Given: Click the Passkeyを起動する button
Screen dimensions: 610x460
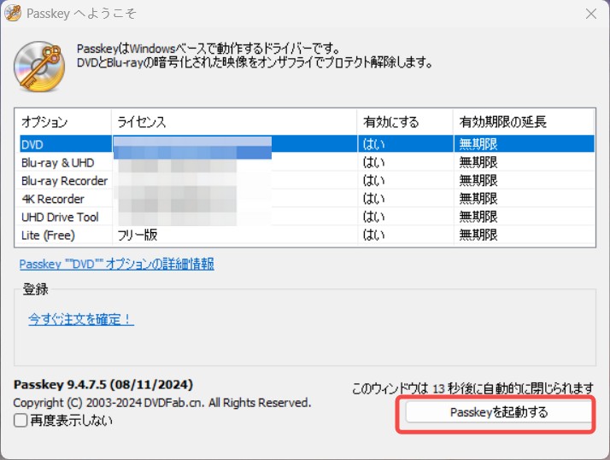Looking at the screenshot, I should click(498, 412).
